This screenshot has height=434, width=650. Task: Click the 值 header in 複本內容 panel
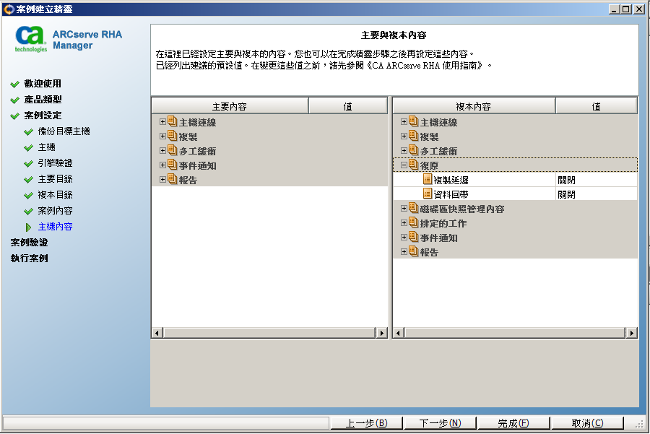click(596, 106)
